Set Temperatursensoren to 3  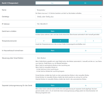(x=93, y=41)
